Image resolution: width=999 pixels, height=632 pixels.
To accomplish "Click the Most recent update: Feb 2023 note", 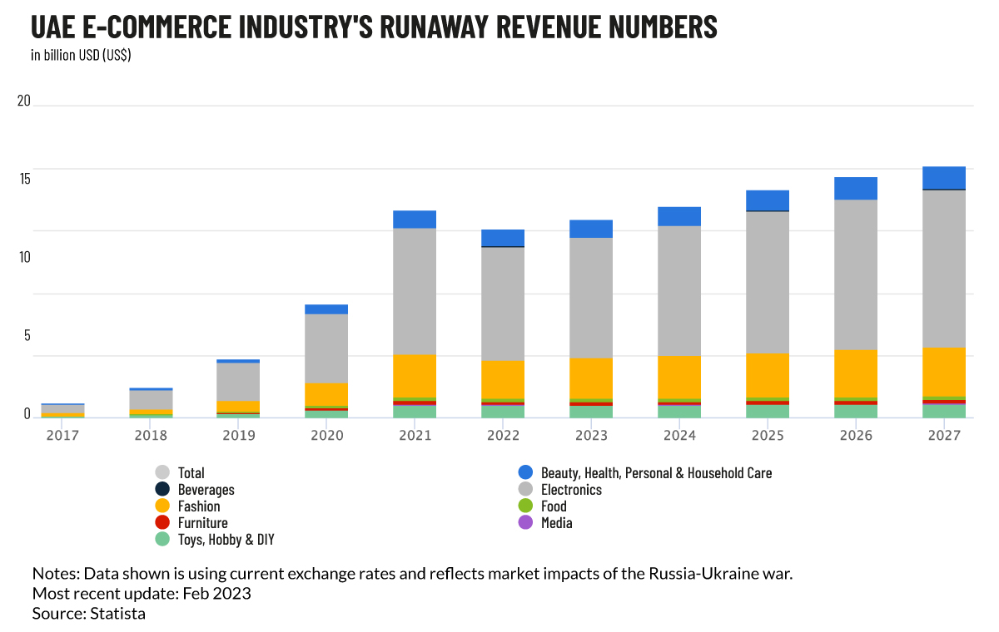I will (x=142, y=593).
